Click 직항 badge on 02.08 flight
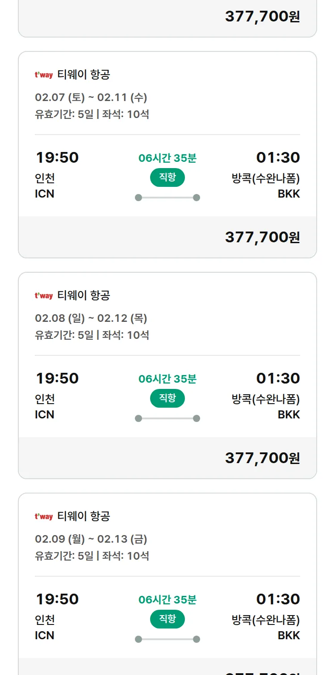 [167, 398]
